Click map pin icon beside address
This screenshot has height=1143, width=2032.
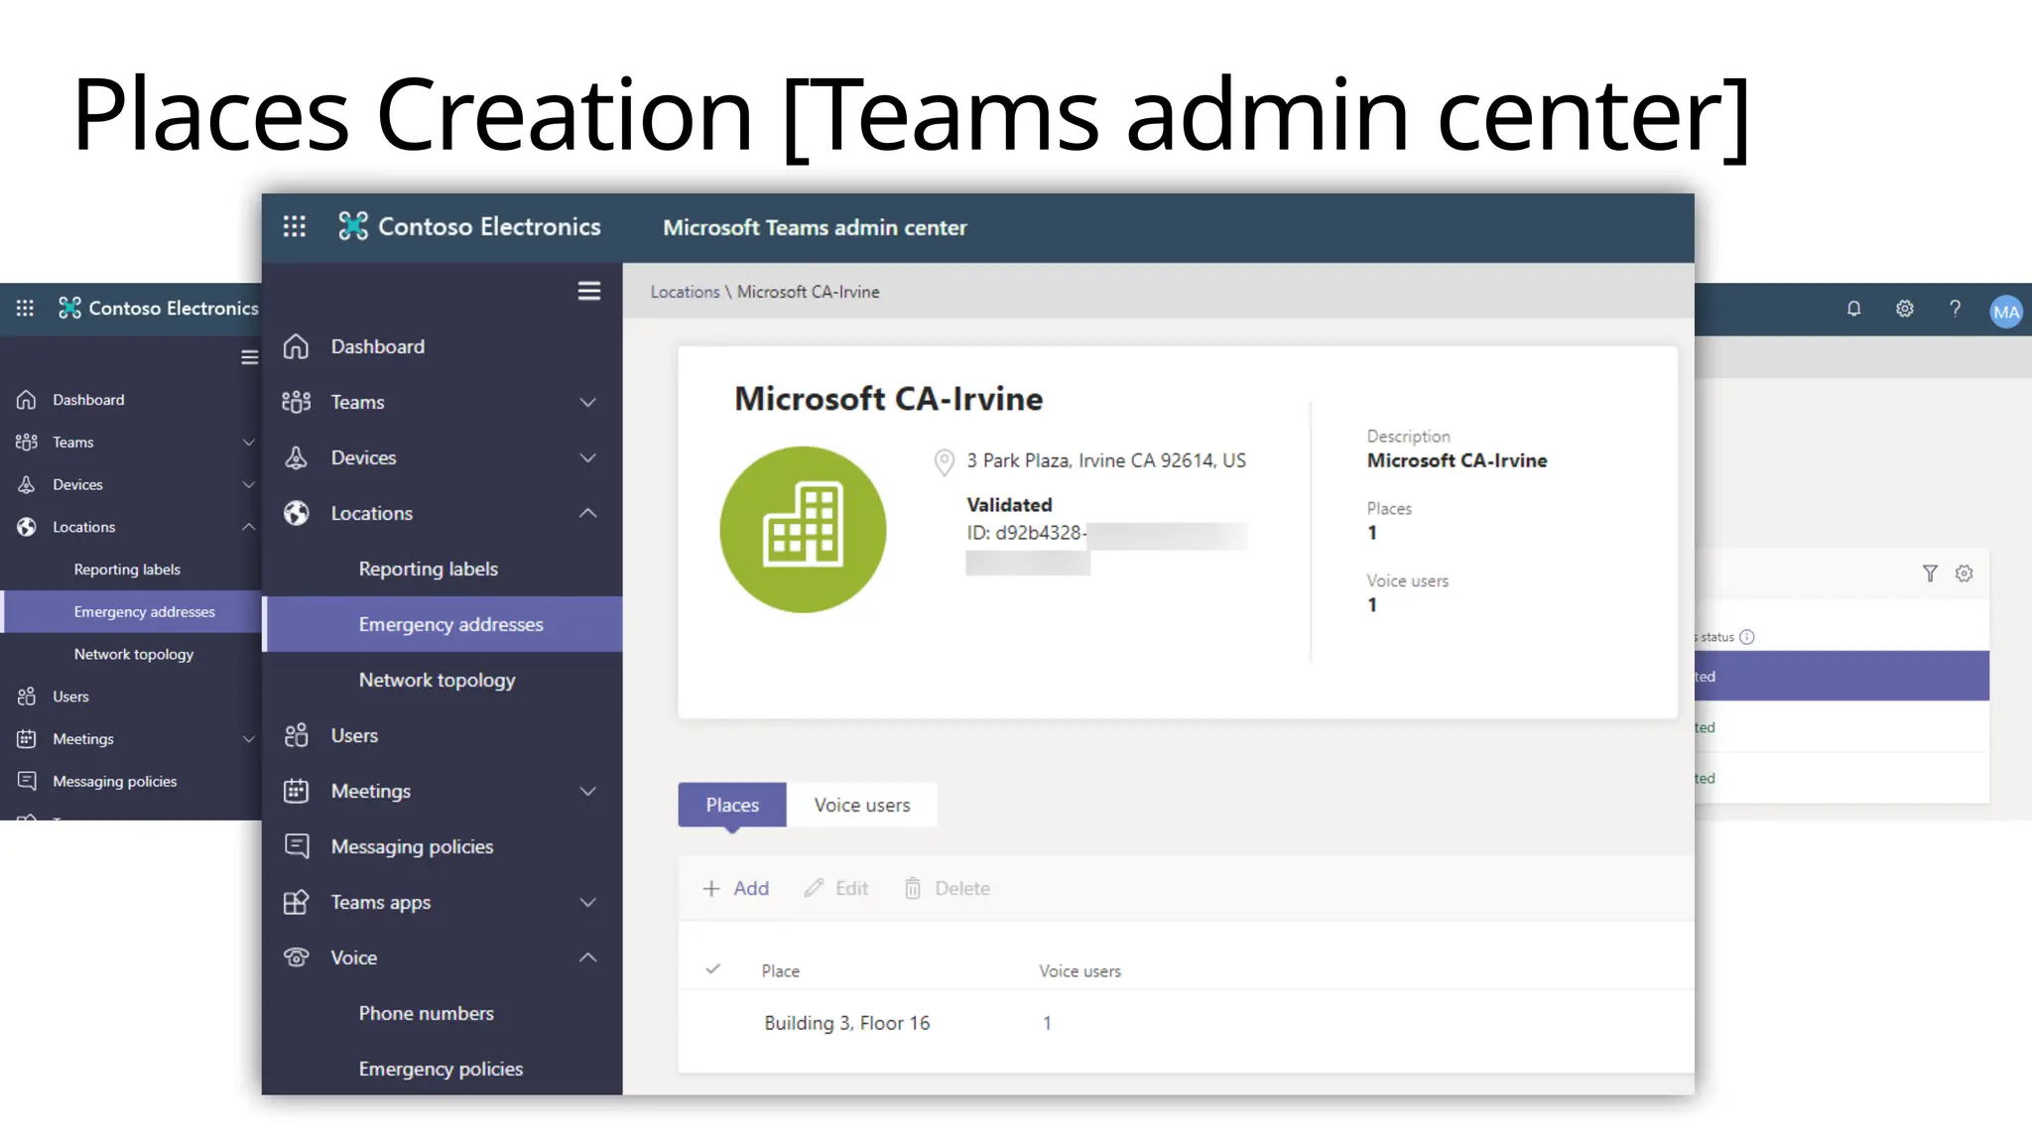click(x=944, y=462)
